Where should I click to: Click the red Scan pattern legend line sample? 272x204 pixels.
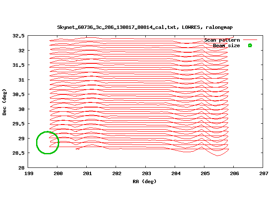click(250, 40)
